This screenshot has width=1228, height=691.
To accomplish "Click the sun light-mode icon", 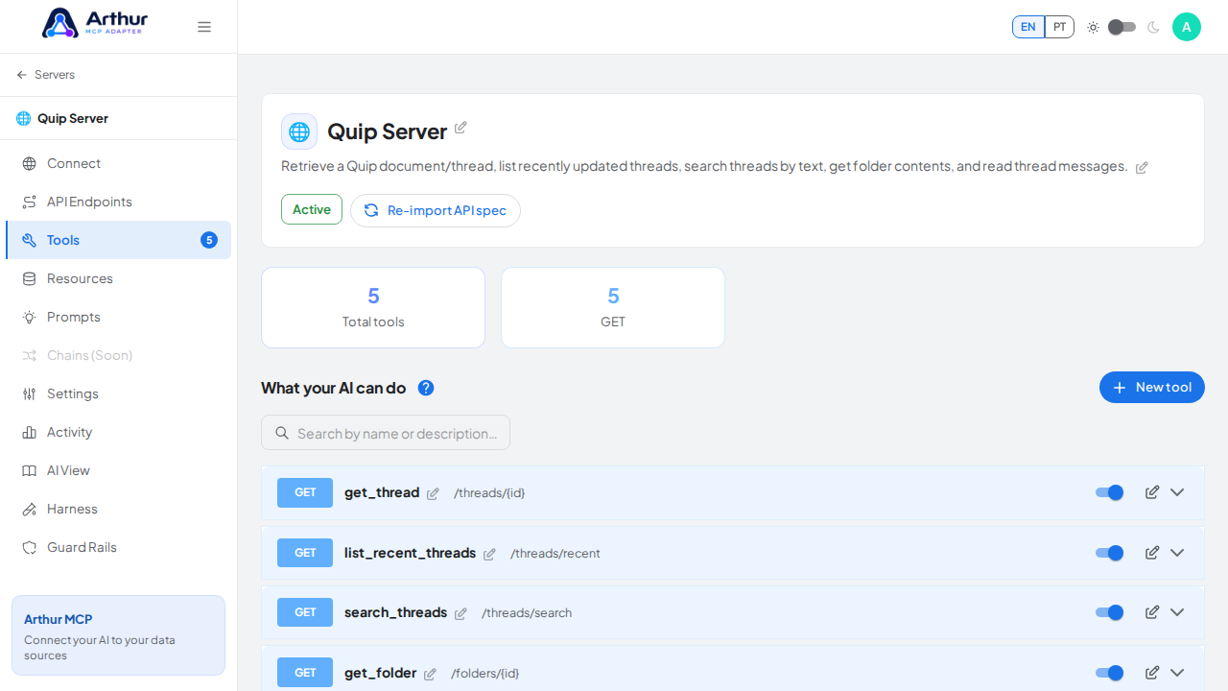I will tap(1093, 27).
